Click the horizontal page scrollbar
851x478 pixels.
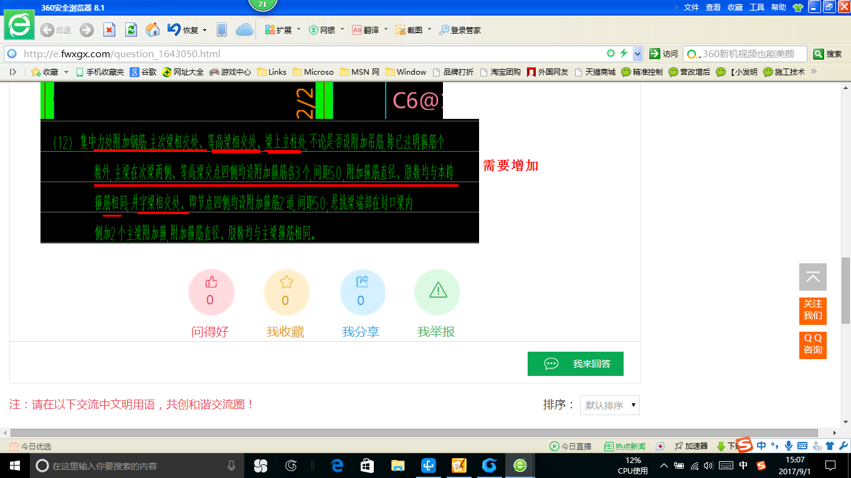point(414,433)
